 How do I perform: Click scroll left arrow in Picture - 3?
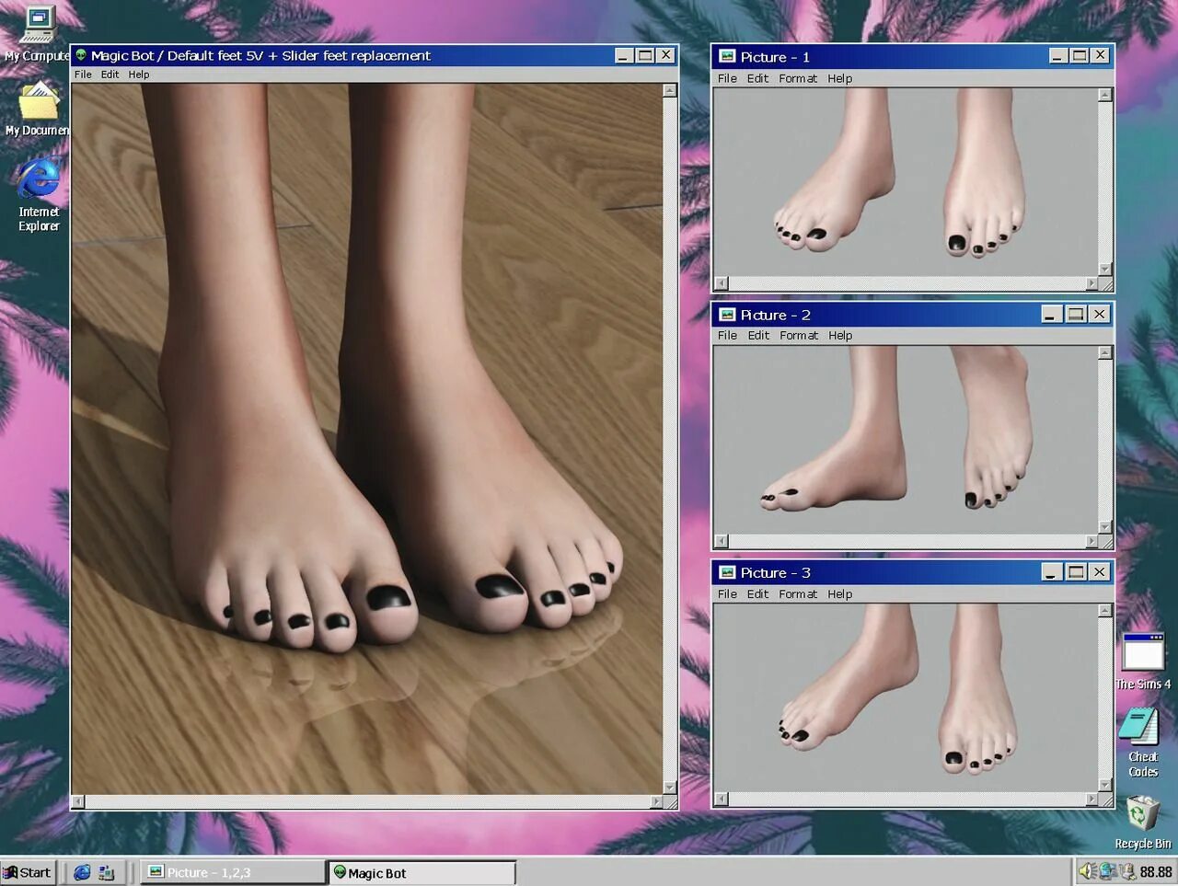[x=722, y=799]
